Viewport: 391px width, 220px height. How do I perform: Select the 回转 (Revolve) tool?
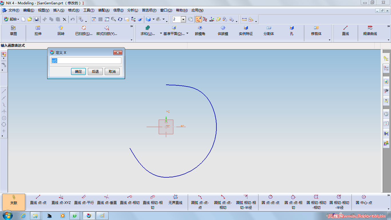(61, 31)
